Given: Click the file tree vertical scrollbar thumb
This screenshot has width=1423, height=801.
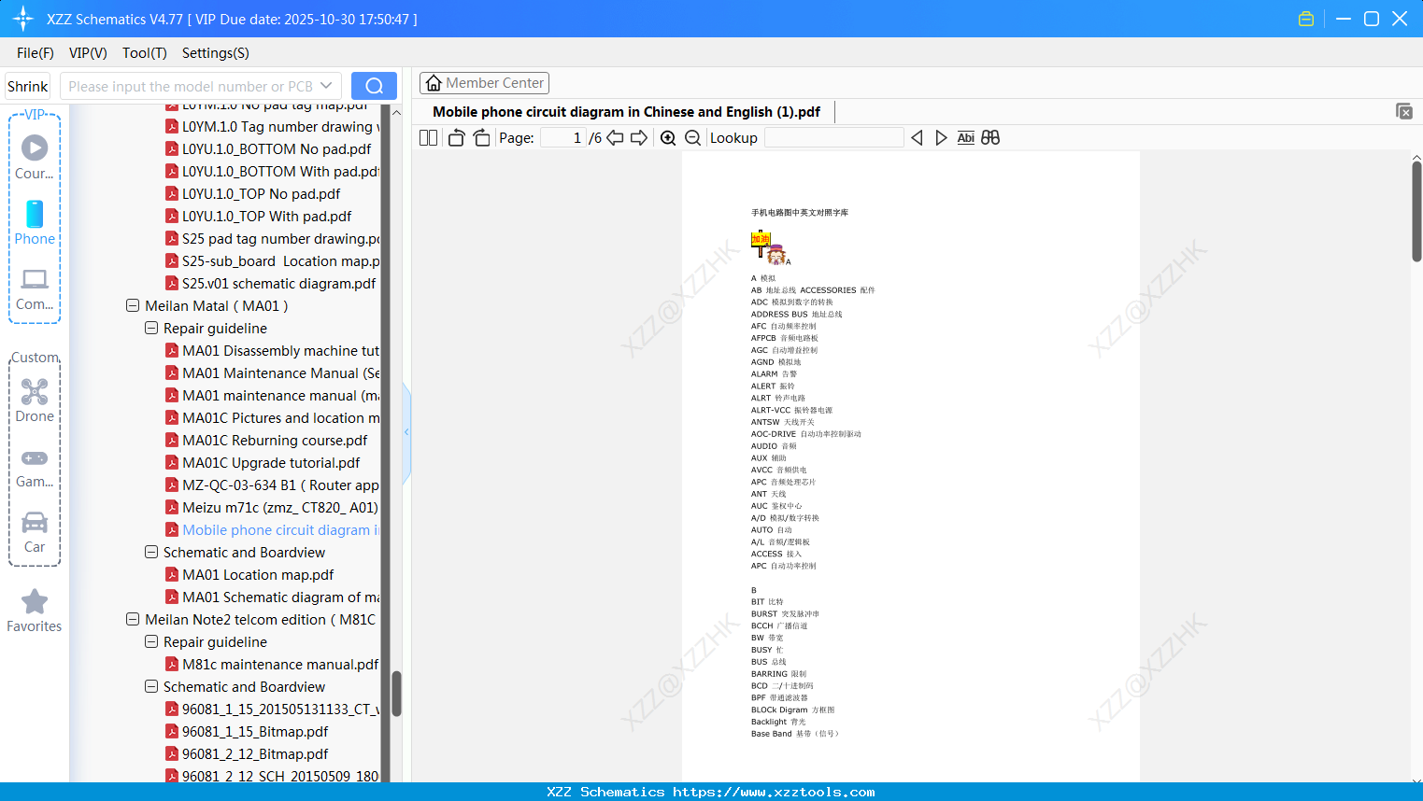Looking at the screenshot, I should tap(396, 694).
